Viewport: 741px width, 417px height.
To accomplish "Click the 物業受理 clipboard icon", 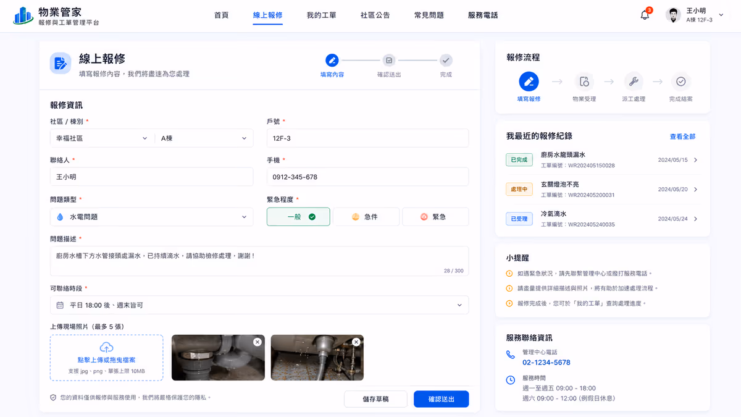I will click(584, 82).
